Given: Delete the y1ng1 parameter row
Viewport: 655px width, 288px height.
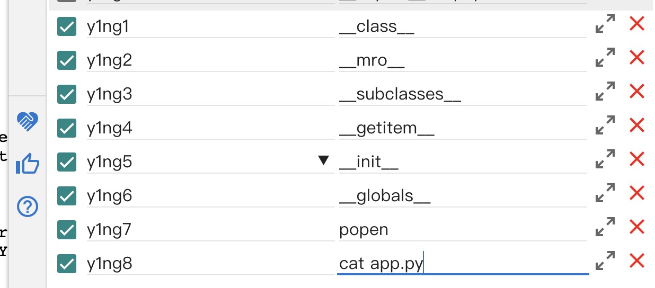Looking at the screenshot, I should 636,24.
